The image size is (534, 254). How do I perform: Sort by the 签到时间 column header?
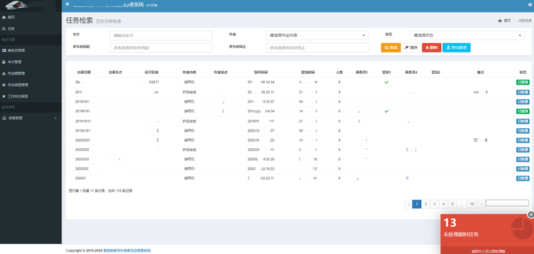coord(308,72)
